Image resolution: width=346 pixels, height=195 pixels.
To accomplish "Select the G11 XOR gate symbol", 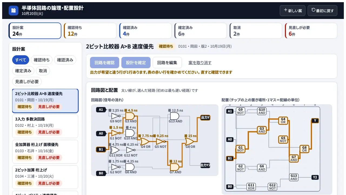I will click(114, 150).
